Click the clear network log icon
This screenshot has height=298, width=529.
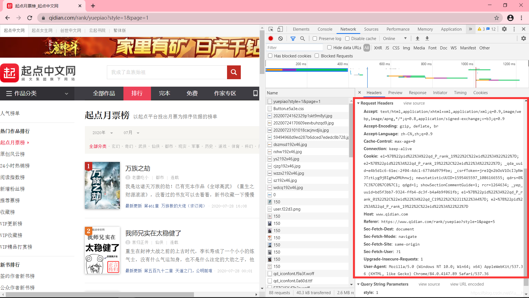pyautogui.click(x=280, y=39)
